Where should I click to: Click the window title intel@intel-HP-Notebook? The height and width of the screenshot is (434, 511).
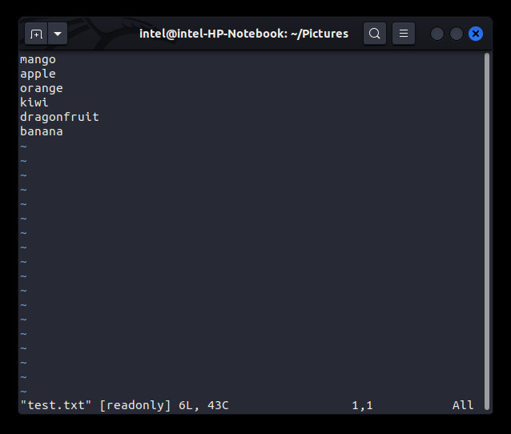click(x=243, y=34)
